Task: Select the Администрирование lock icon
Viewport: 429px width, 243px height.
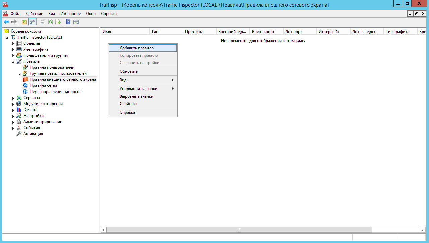Action: (19, 122)
